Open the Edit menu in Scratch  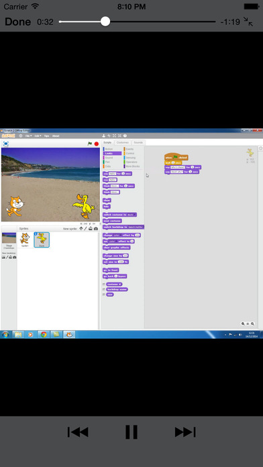37,136
